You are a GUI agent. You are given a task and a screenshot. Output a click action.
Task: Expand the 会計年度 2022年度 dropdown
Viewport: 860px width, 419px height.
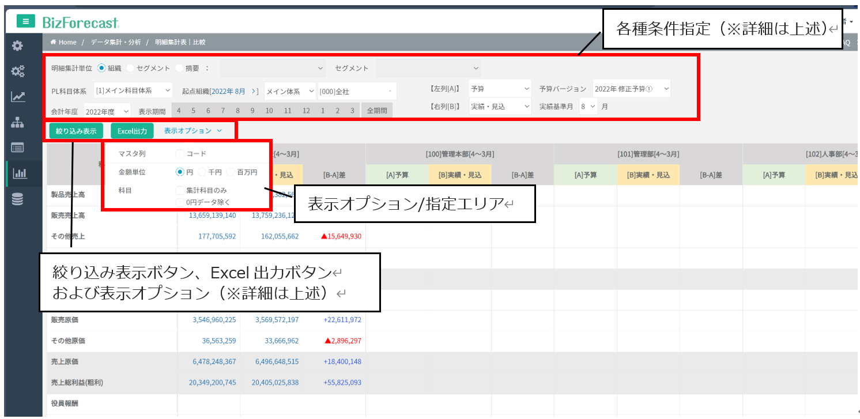pyautogui.click(x=107, y=112)
